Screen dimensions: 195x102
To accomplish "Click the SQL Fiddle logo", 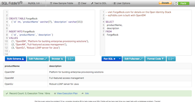I will point(12,3).
